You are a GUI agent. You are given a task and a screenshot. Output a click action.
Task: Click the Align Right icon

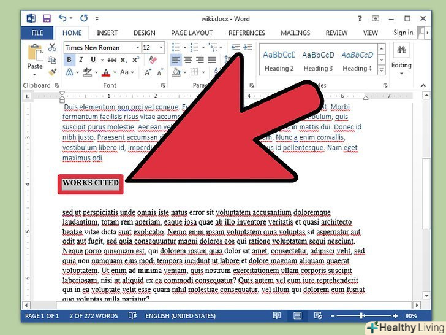[200, 60]
